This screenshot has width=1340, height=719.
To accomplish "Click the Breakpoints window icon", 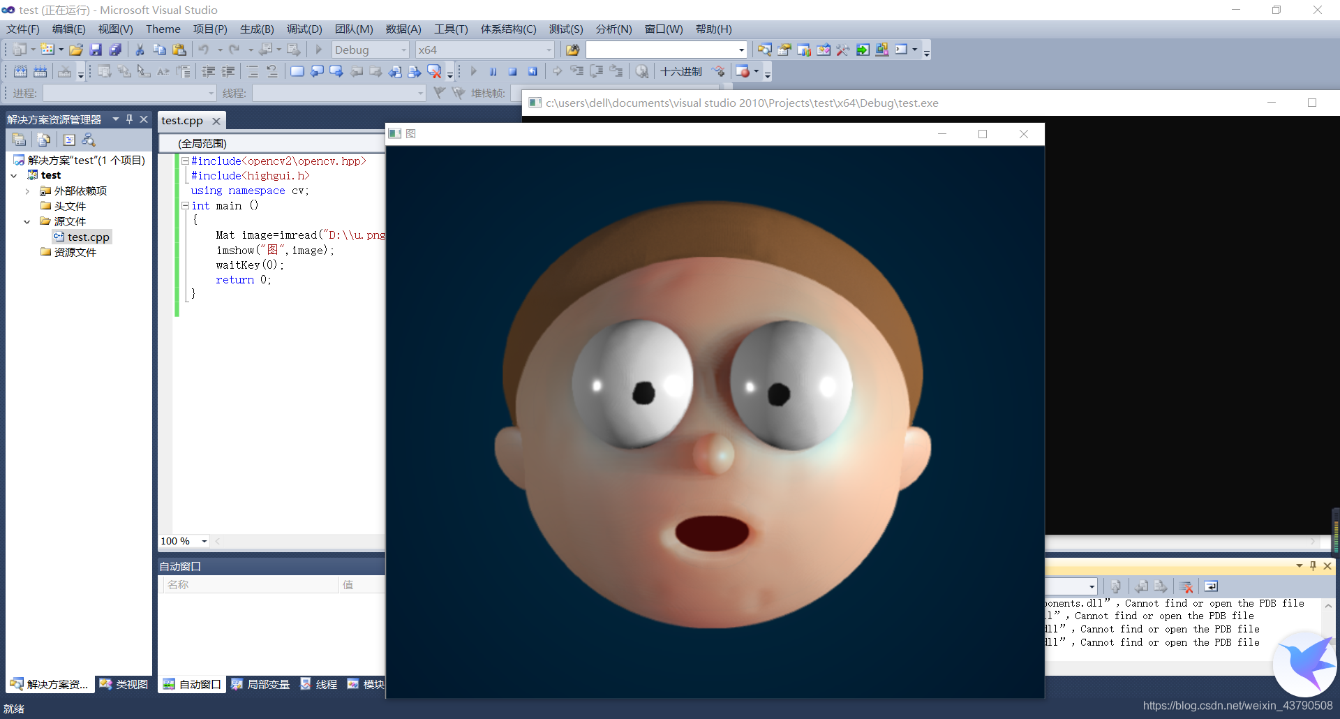I will (743, 71).
